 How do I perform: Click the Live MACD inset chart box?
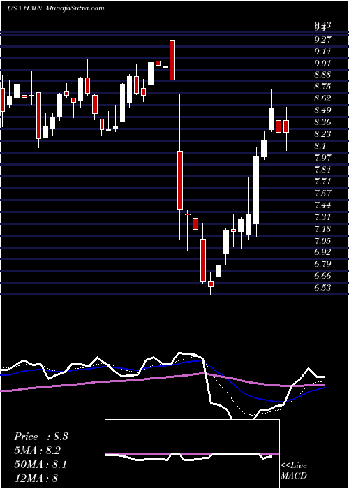192,454
